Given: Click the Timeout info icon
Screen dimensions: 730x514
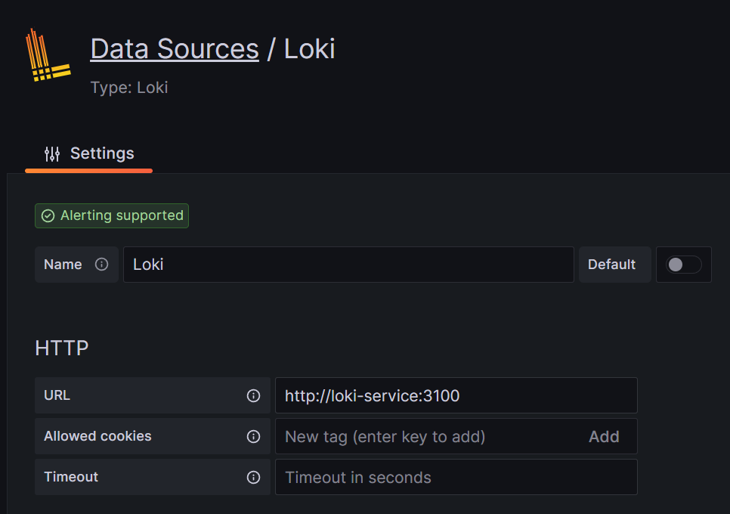Looking at the screenshot, I should [253, 477].
